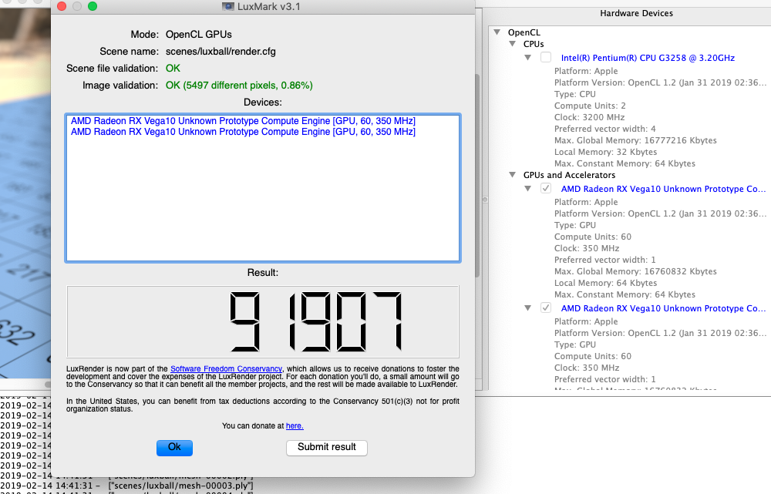Maximize the LuxMark results window
Viewport: 771px width, 494px height.
pyautogui.click(x=93, y=7)
